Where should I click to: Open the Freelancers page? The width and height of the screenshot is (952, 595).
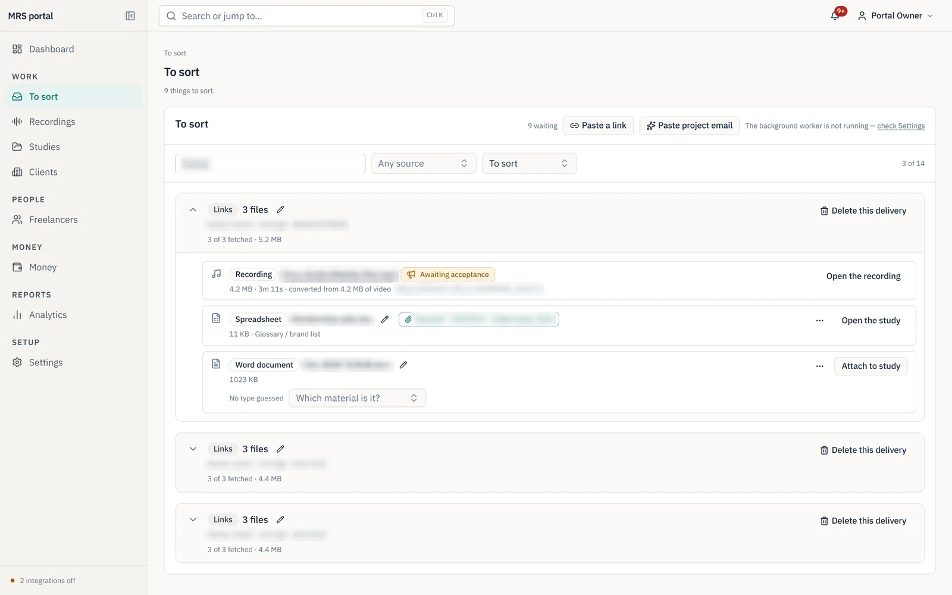[74, 220]
